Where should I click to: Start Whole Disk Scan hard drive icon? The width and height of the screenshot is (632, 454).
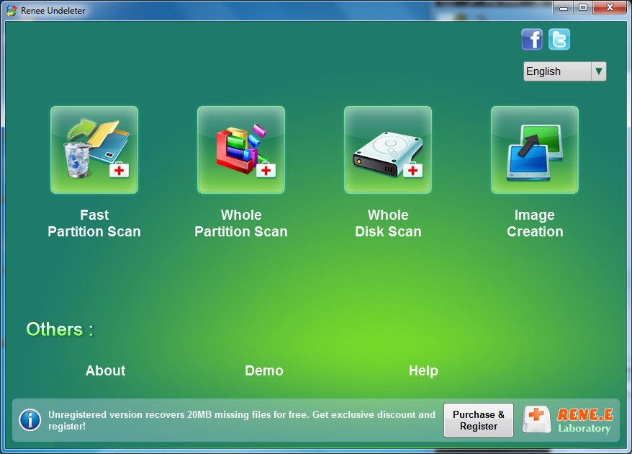point(388,150)
